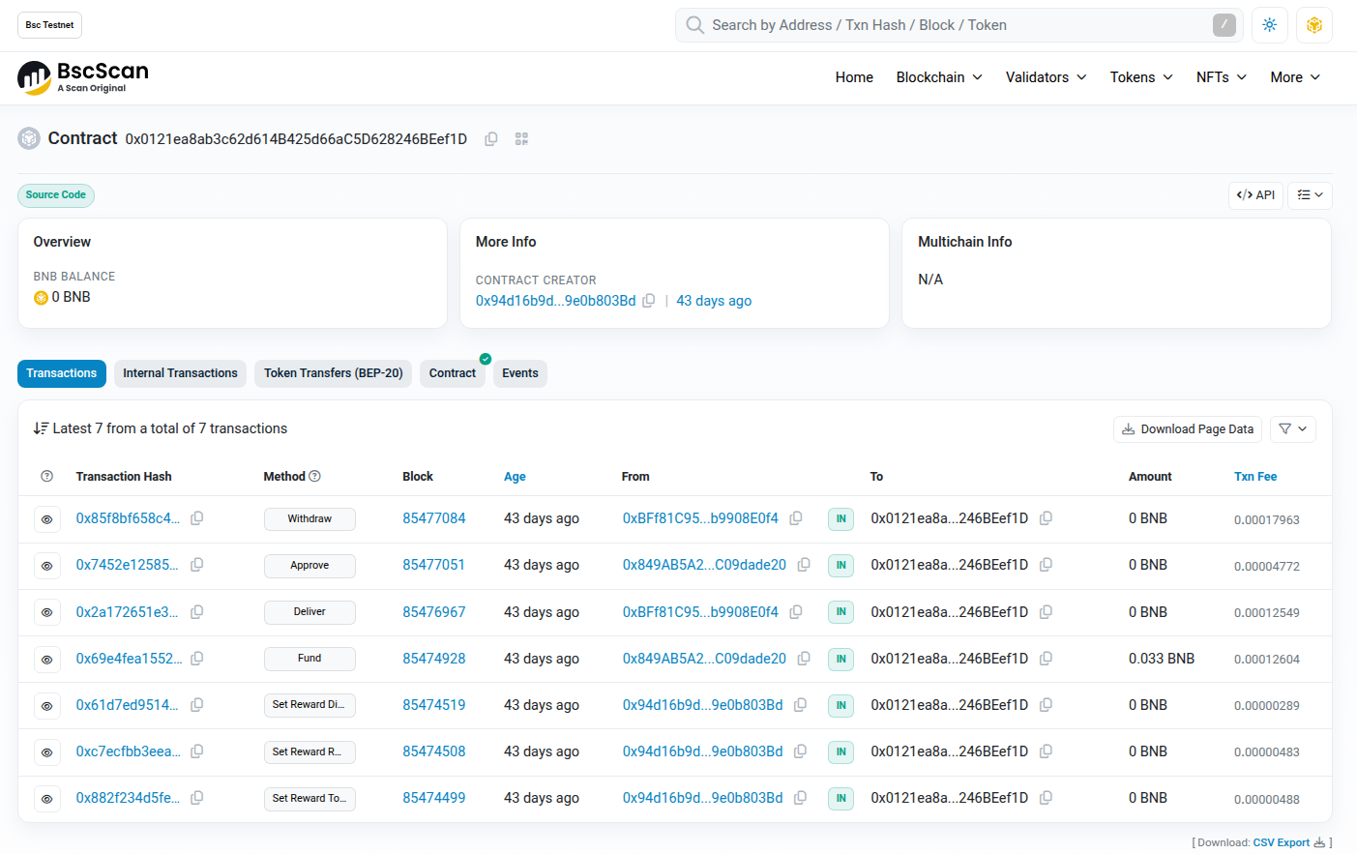1357x854 pixels.
Task: Open the BNB network icon menu
Action: 1313,25
